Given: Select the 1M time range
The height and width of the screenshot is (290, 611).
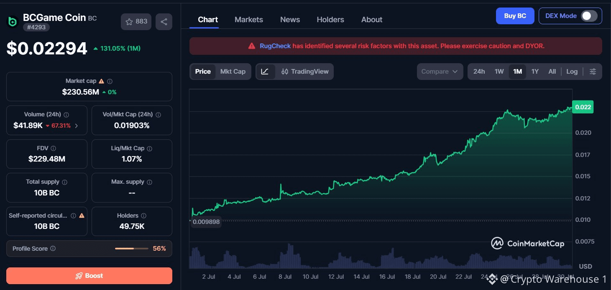Looking at the screenshot, I should tap(517, 72).
